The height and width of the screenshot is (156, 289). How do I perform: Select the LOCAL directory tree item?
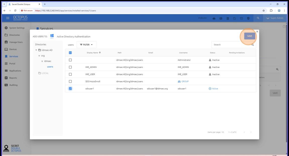pos(45,73)
